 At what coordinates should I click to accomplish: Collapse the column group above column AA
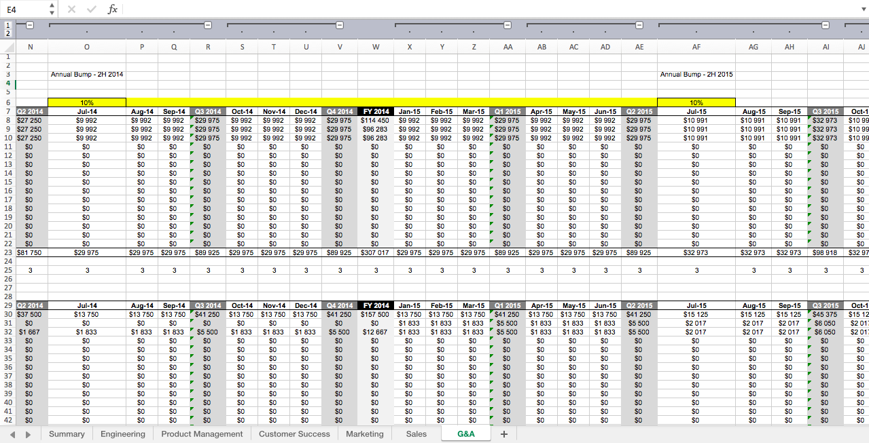pyautogui.click(x=507, y=25)
